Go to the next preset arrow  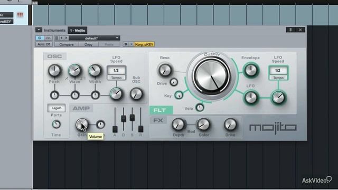click(x=66, y=38)
